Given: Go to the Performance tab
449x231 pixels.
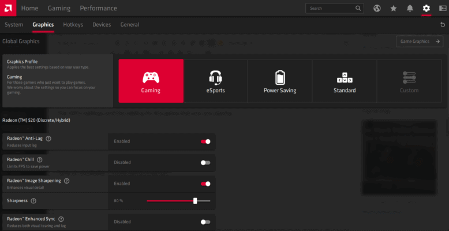Looking at the screenshot, I should click(x=98, y=8).
